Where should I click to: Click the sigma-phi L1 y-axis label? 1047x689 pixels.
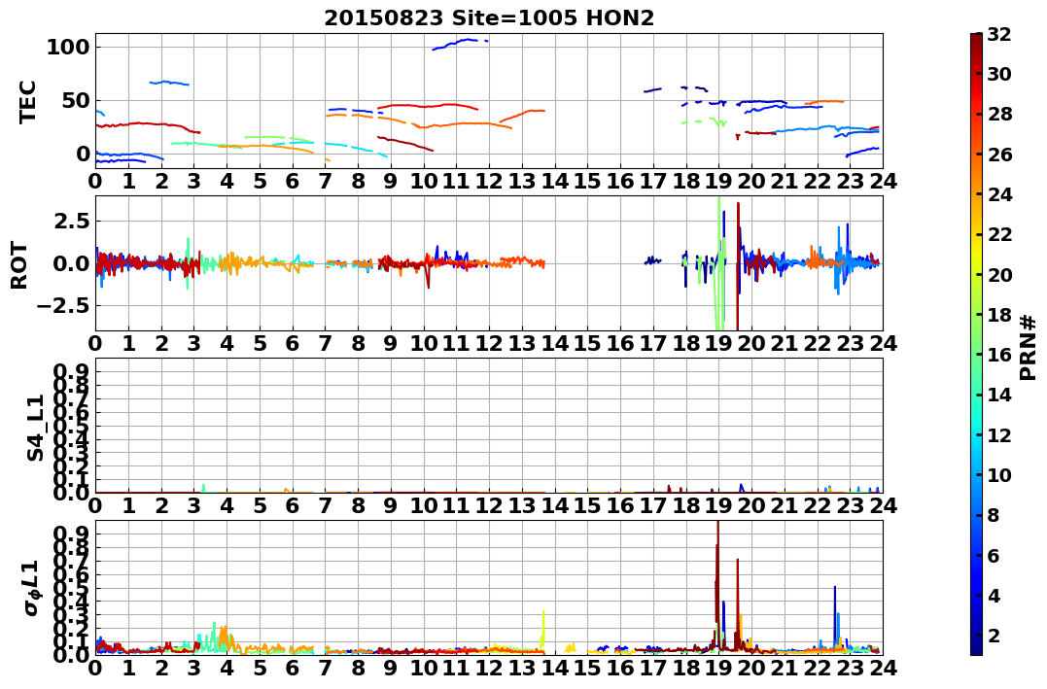(x=33, y=588)
